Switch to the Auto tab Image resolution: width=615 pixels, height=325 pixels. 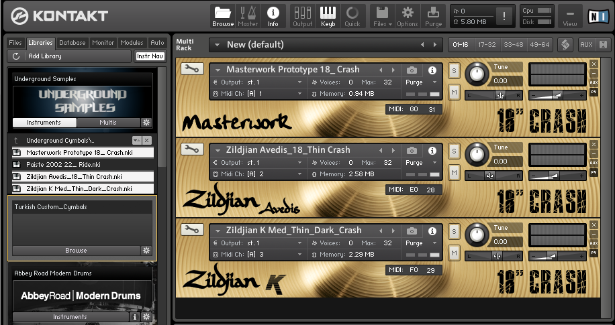click(x=157, y=43)
